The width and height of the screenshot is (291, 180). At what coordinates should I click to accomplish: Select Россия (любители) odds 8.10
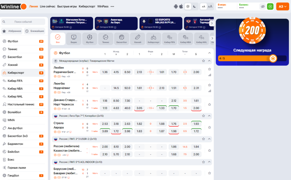pos(116,147)
